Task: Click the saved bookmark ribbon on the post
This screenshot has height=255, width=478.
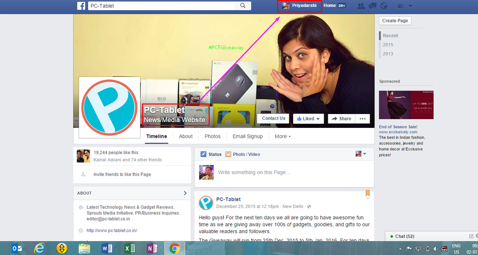Action: [367, 193]
